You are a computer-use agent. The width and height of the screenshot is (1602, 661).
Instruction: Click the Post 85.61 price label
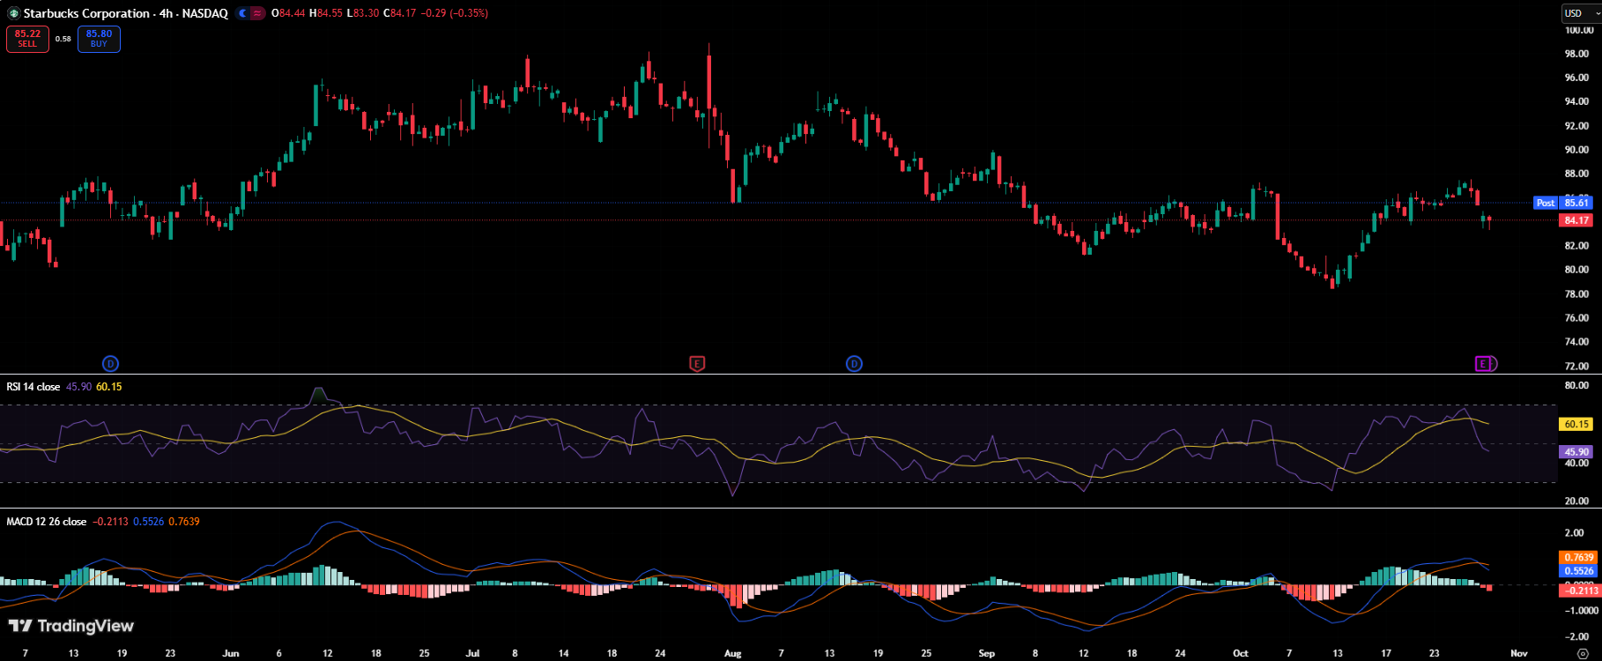pos(1562,203)
